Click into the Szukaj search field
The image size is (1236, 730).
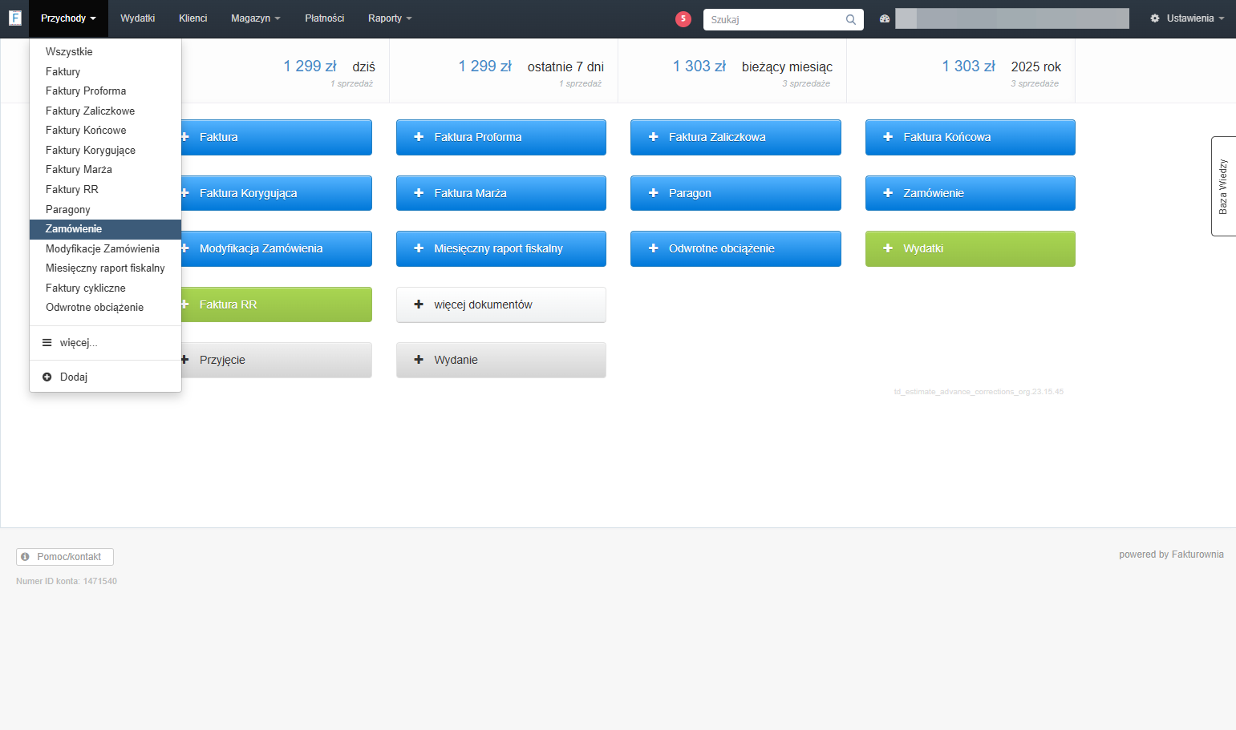point(783,19)
